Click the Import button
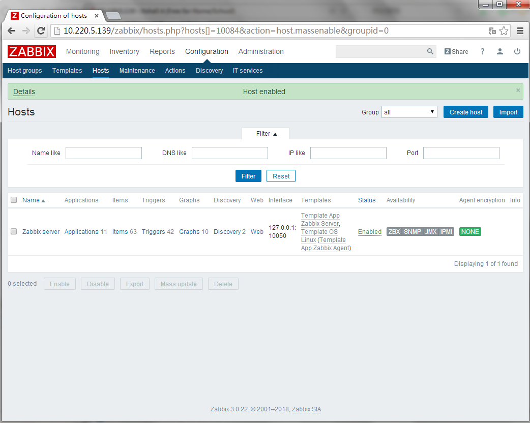 [508, 112]
